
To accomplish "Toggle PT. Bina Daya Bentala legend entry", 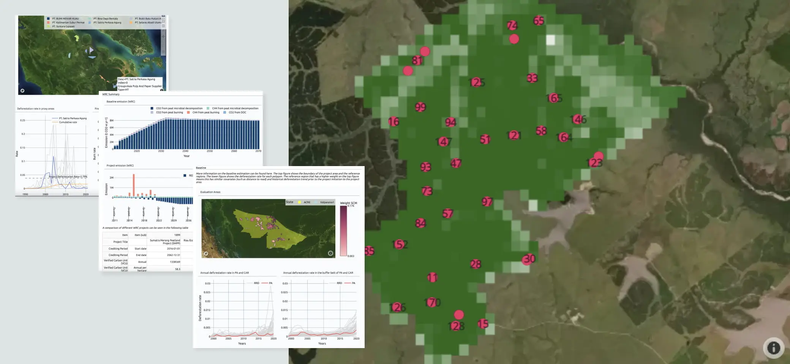I will [x=103, y=19].
